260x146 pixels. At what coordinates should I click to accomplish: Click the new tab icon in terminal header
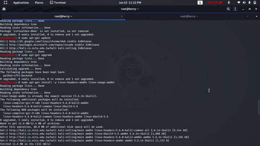click(4, 9)
